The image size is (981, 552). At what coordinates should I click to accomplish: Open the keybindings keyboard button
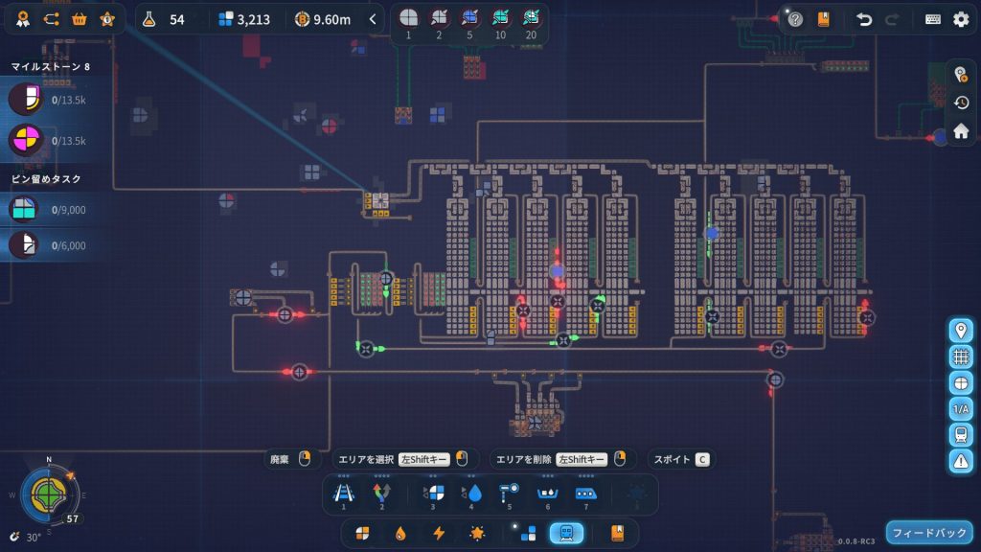(x=932, y=19)
